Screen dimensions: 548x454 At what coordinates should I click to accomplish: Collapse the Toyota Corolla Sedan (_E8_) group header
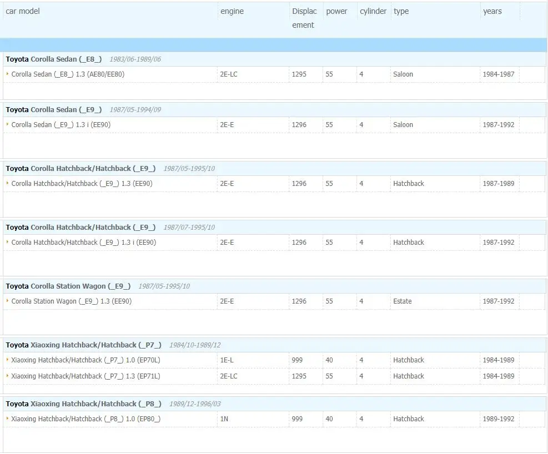point(54,59)
